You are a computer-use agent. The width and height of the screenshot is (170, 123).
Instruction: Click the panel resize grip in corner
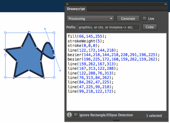[166, 117]
